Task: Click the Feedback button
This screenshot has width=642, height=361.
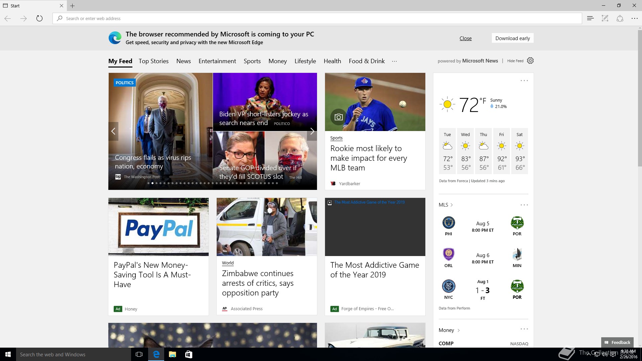Action: [617, 342]
